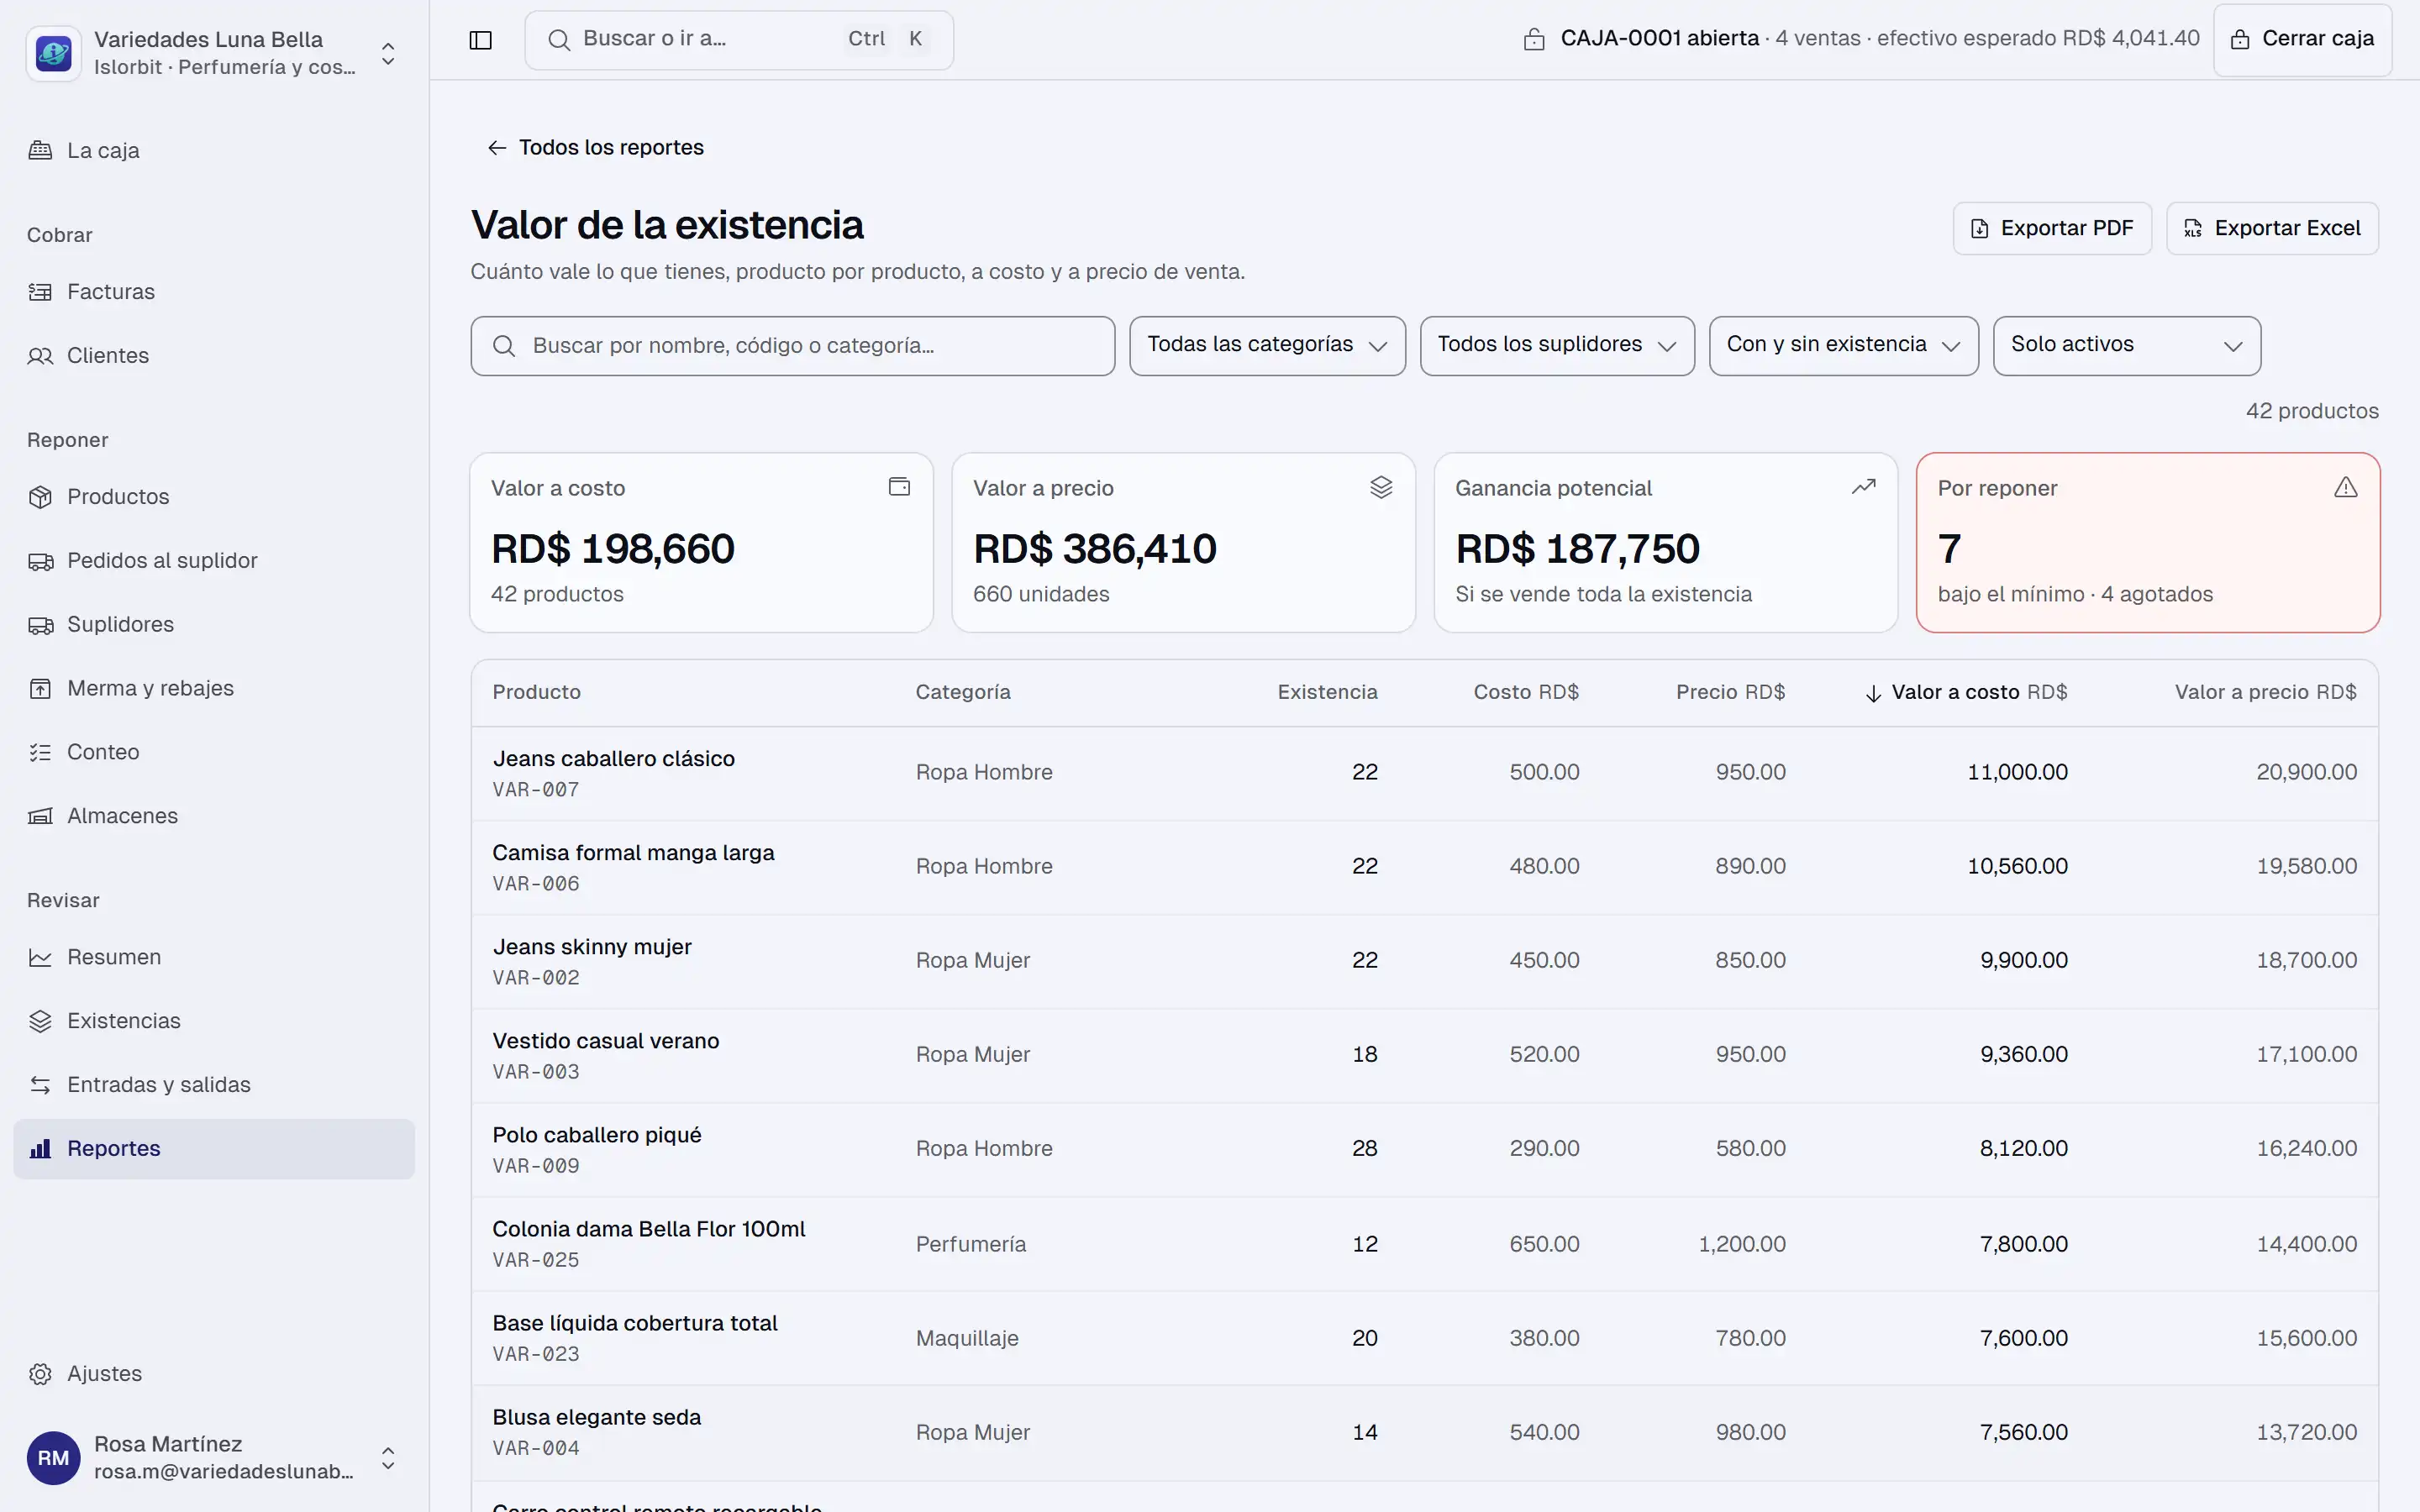Open Todas las categorías dropdown
The height and width of the screenshot is (1512, 2420).
pos(1267,346)
